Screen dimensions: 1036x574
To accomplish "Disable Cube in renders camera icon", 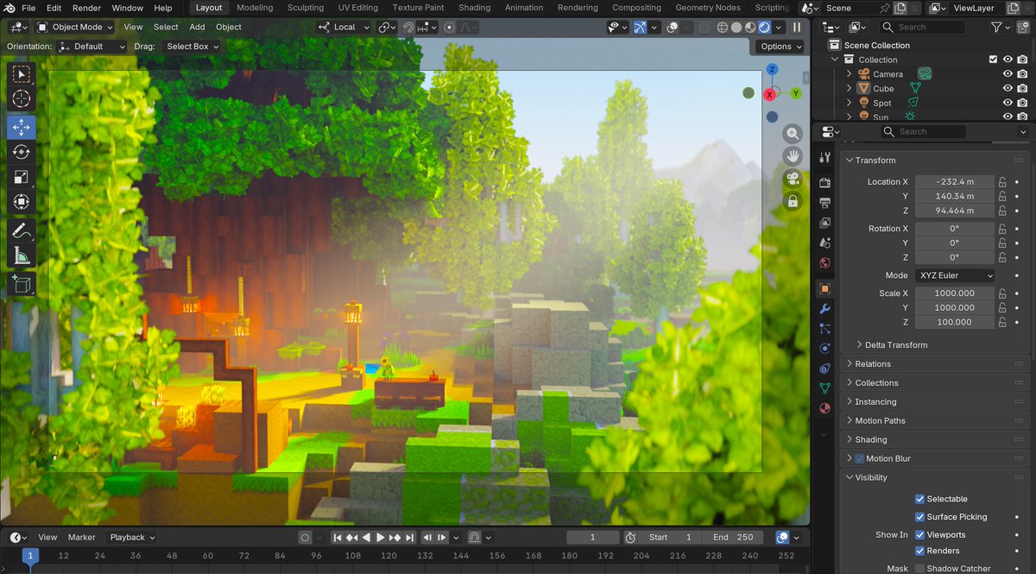I will coord(1022,88).
